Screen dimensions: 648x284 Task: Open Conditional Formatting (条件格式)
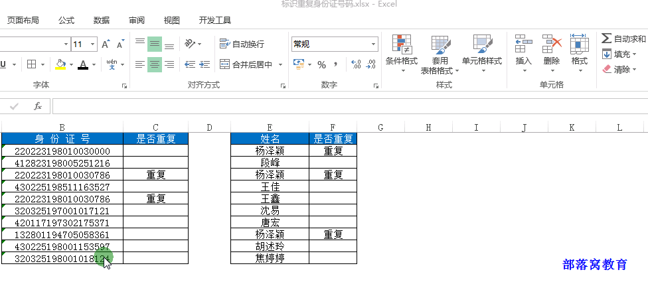point(402,54)
